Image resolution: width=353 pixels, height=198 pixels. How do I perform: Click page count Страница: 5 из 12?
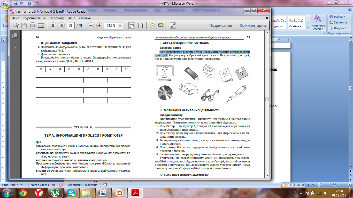tap(14, 185)
